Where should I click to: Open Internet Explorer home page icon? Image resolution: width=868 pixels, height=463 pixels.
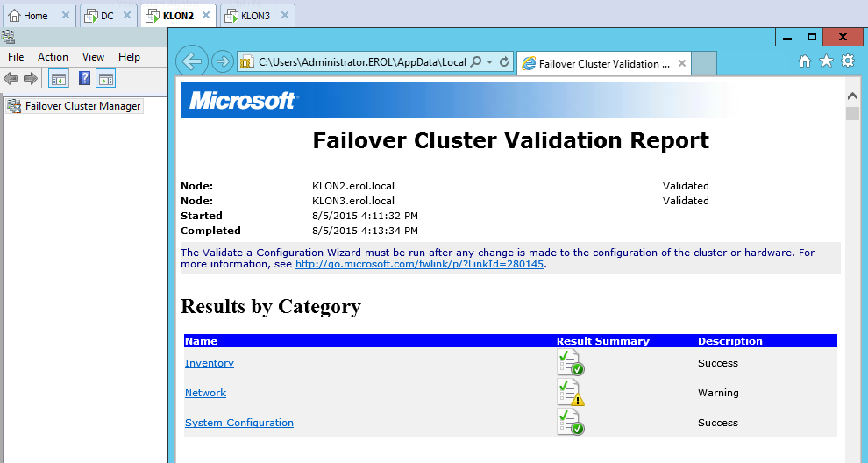click(x=805, y=61)
